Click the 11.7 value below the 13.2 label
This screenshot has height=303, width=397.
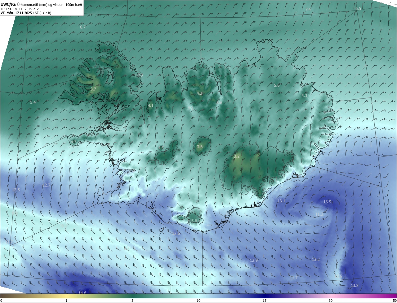(x=294, y=278)
